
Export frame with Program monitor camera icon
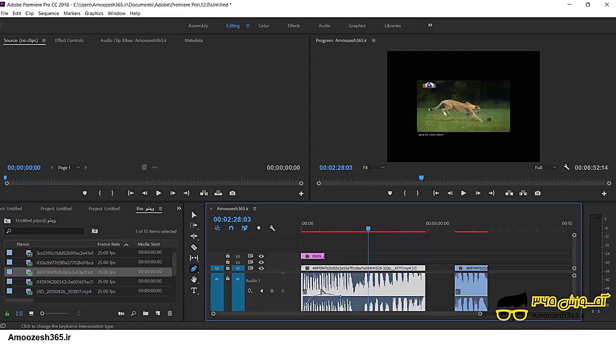(x=538, y=193)
